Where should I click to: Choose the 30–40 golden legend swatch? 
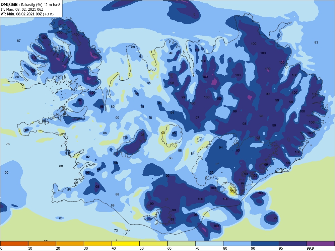pyautogui.click(x=98, y=244)
